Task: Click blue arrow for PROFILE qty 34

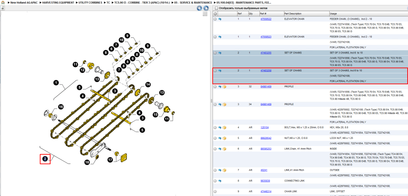Action: [220, 104]
